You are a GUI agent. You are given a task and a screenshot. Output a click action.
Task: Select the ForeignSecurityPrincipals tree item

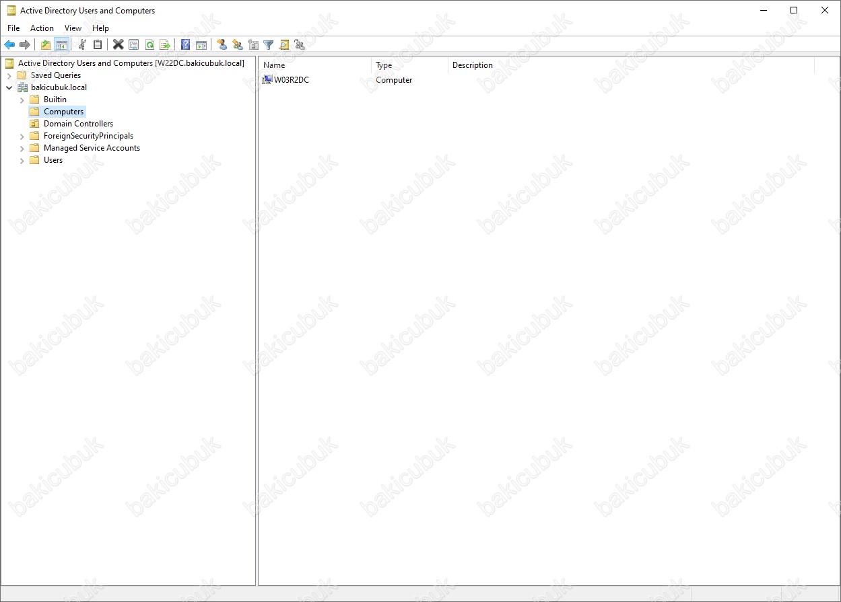tap(88, 136)
